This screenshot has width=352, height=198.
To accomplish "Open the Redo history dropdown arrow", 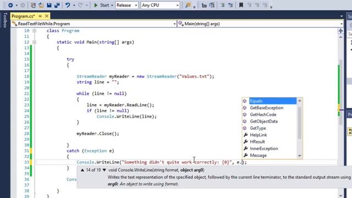I will (x=87, y=5).
